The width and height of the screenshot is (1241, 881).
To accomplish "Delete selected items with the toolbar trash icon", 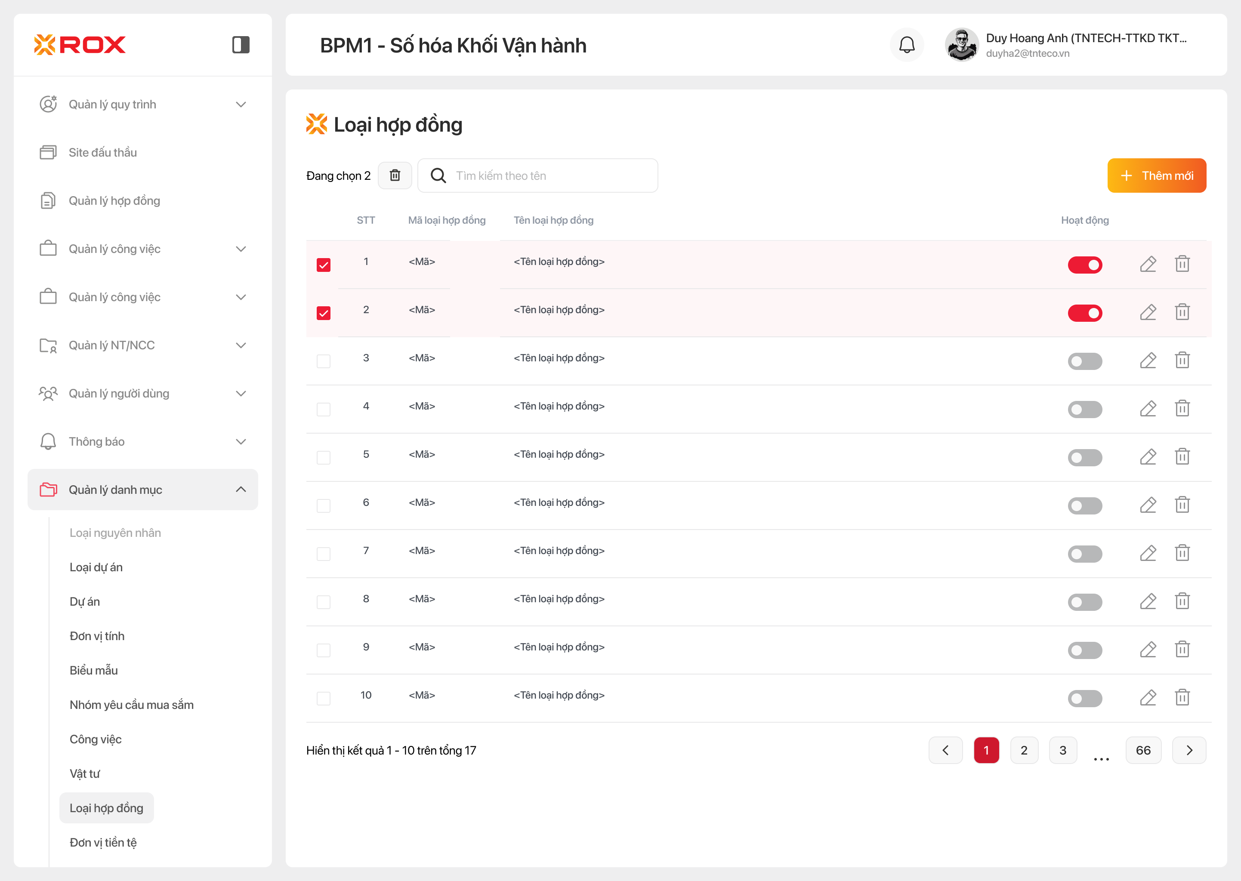I will coord(395,175).
